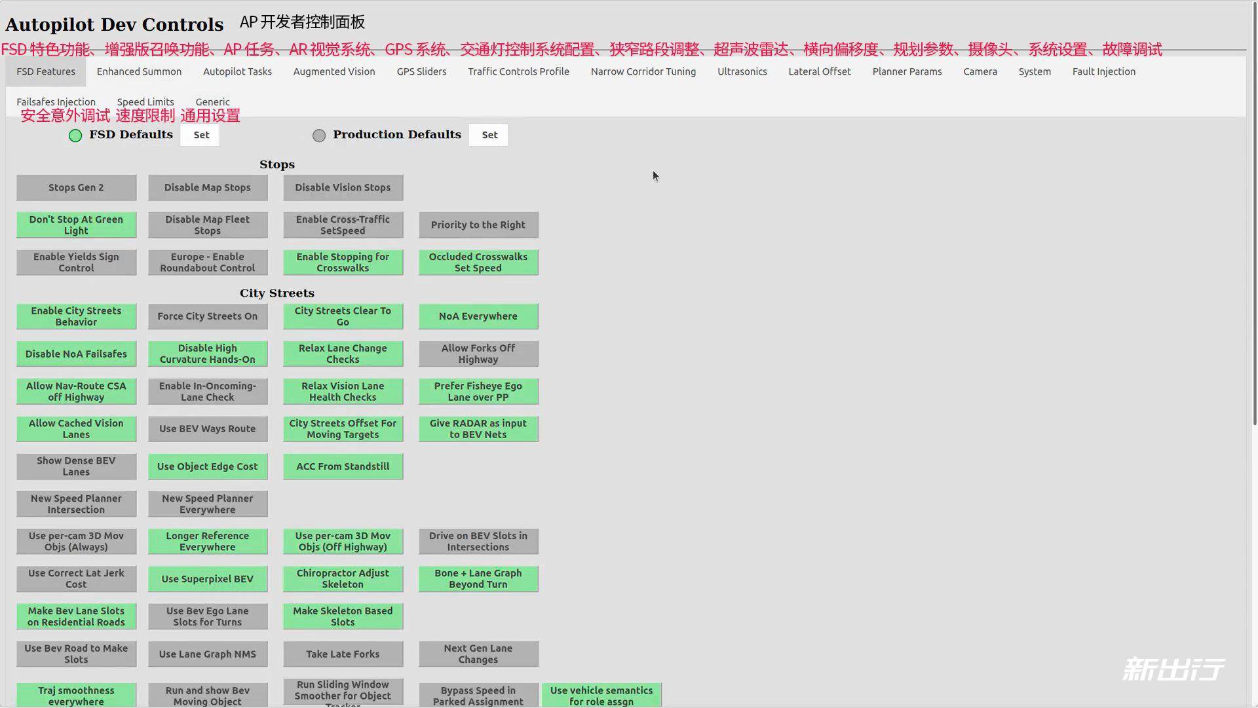Viewport: 1258px width, 708px height.
Task: Toggle Make Skeleton Based Slots
Action: (x=343, y=616)
